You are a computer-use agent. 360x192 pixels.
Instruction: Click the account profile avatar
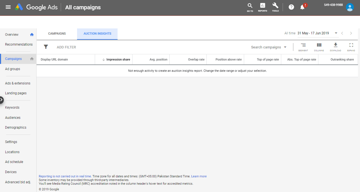tap(350, 7)
